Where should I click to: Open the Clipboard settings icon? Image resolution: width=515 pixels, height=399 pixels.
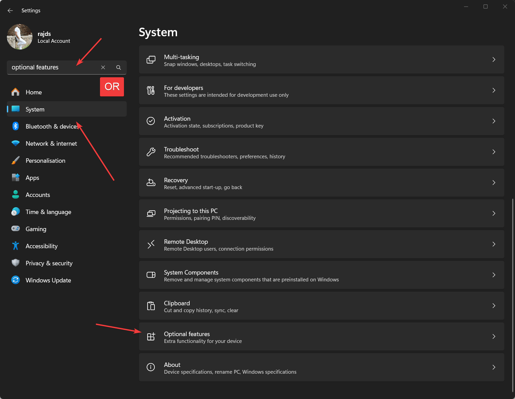point(151,306)
